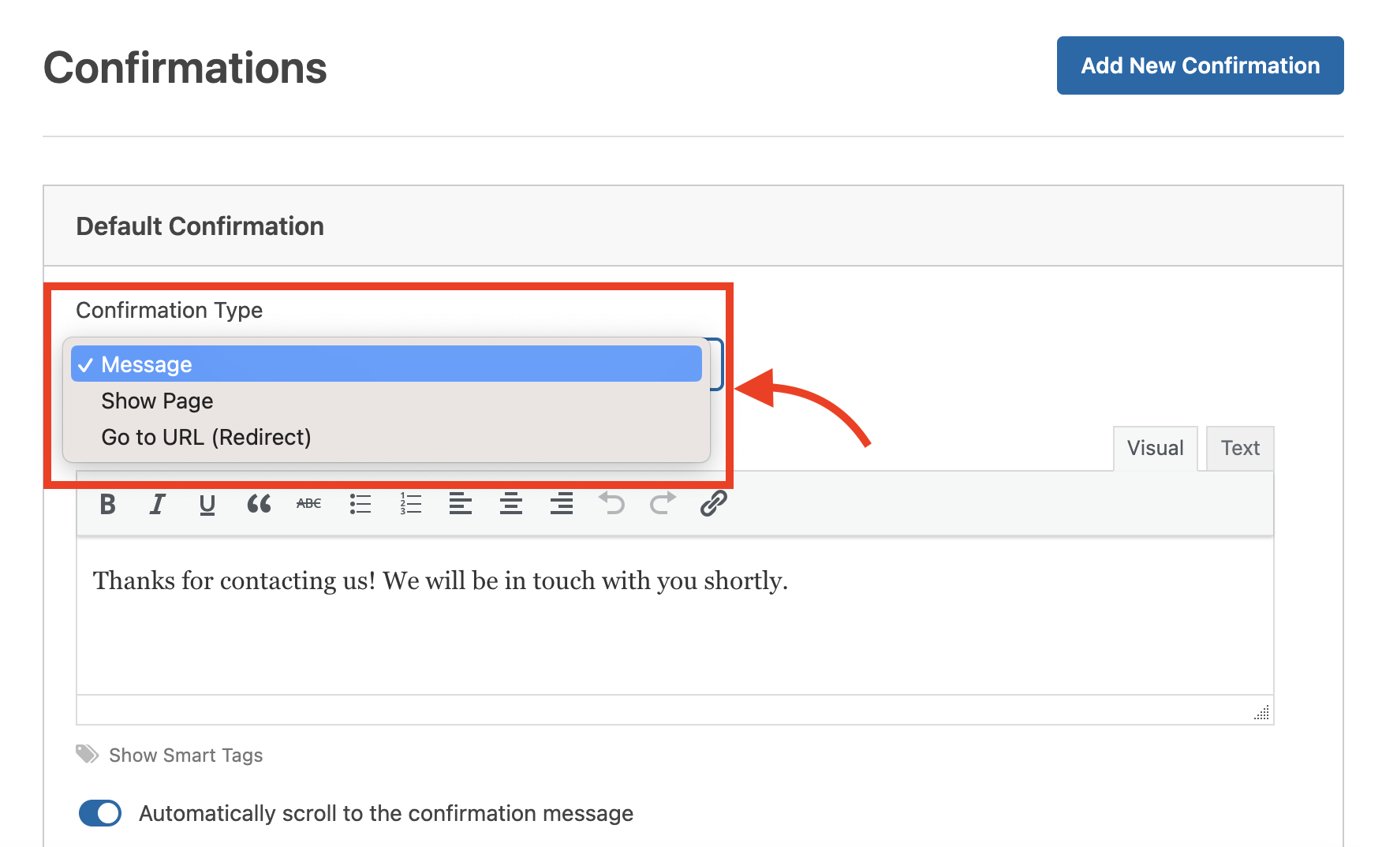
Task: Click the underline formatting icon
Action: 207,503
